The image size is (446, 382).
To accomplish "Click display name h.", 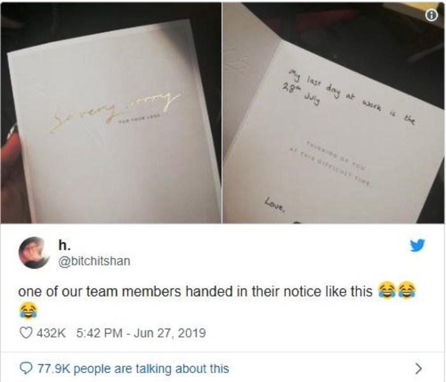I will 64,245.
